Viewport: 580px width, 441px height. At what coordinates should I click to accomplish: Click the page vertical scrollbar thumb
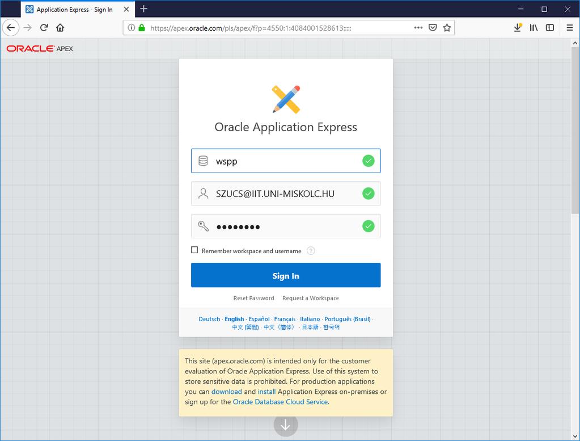coord(575,131)
